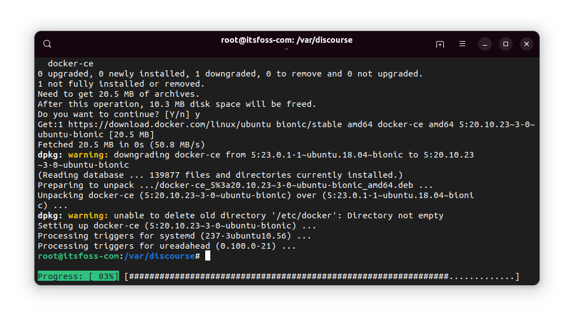Viewport: 574px width, 323px height.
Task: Click the download.docker.com URL in the Get:1 line
Action: tap(170, 124)
